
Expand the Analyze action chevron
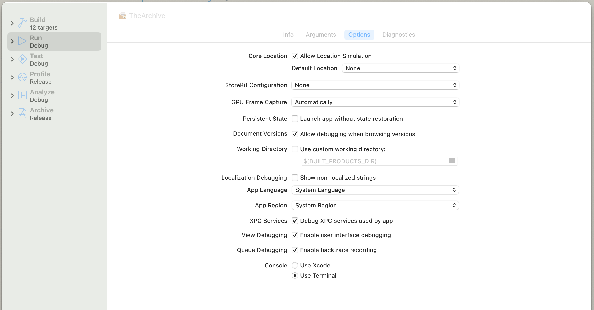coord(12,95)
